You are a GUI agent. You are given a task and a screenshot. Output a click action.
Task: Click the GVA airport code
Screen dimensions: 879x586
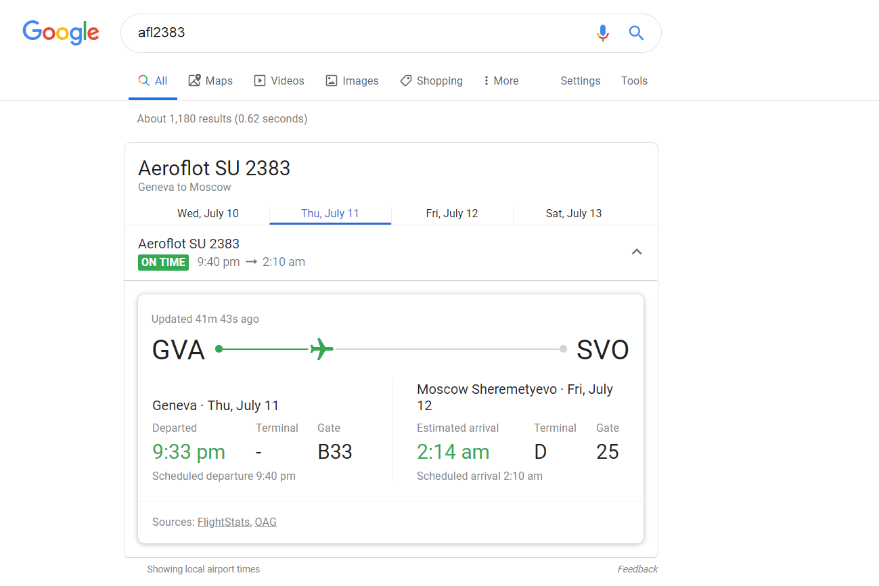pyautogui.click(x=179, y=350)
